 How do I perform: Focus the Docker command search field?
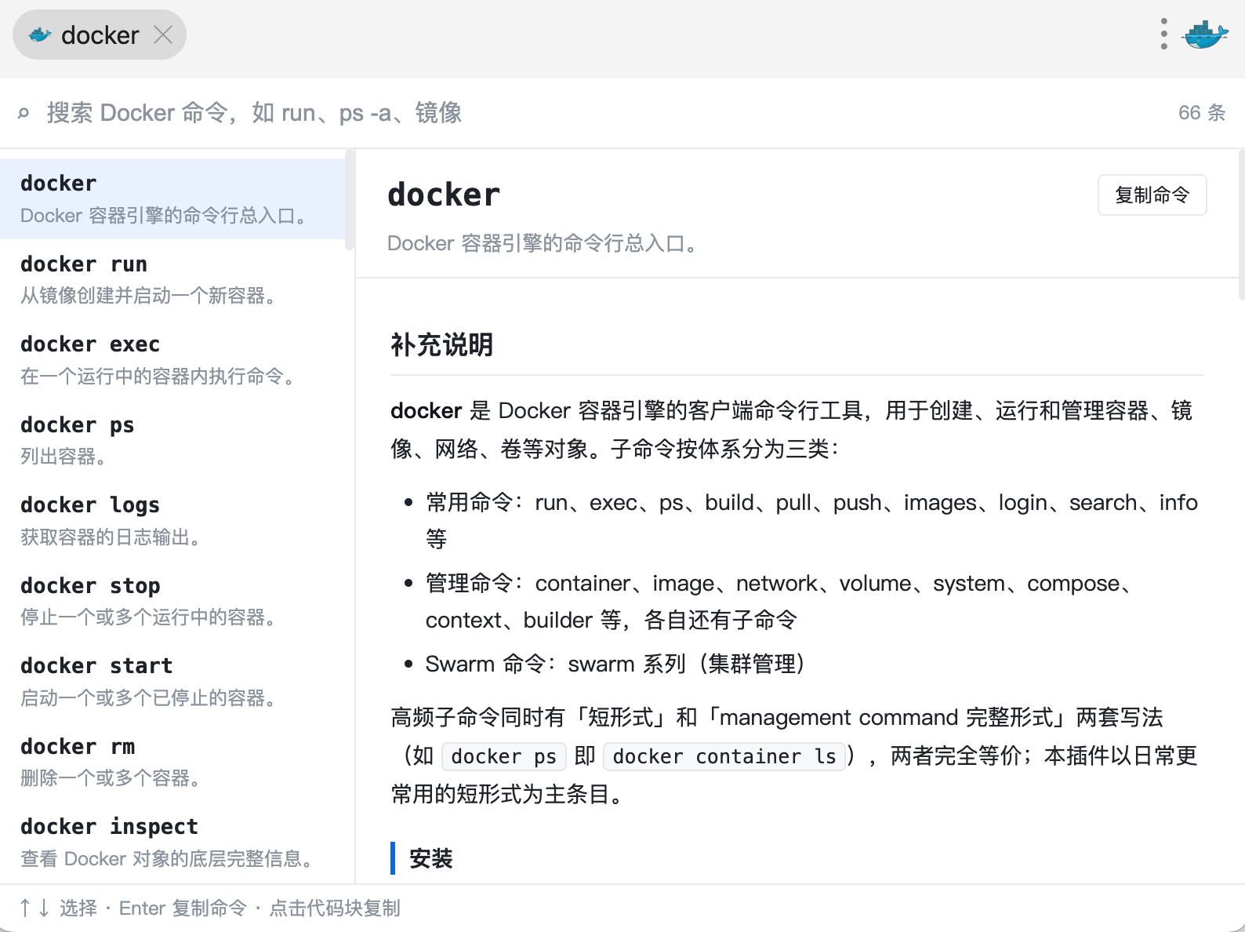(x=604, y=113)
